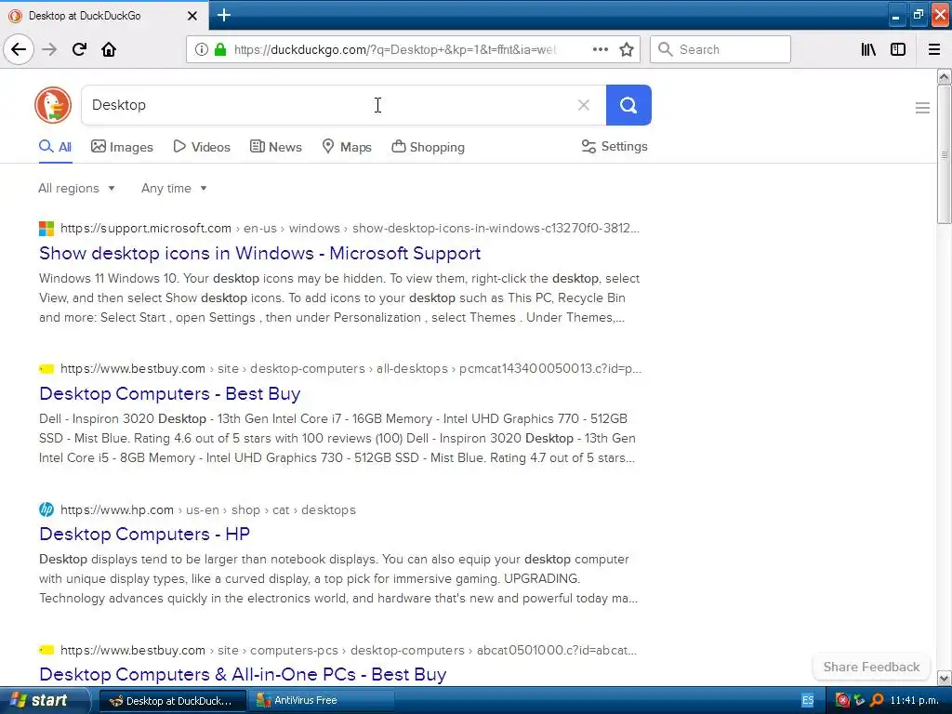Click the vertical scrollbar thumb

(944, 155)
